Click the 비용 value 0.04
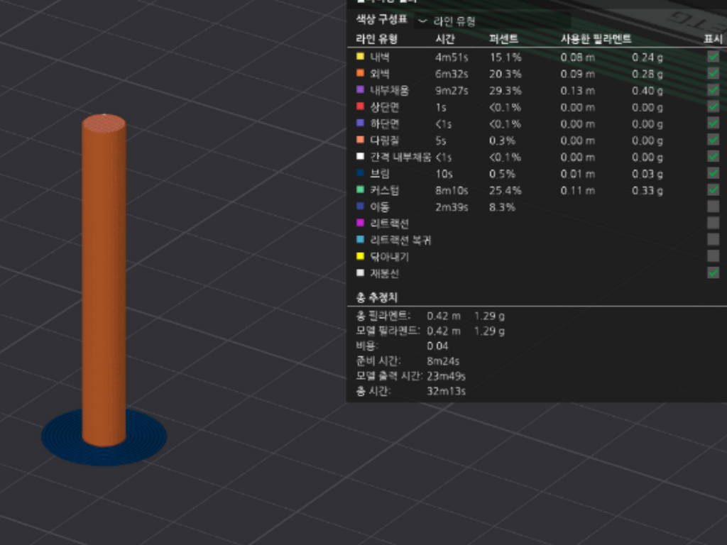The image size is (727, 545). coord(437,346)
